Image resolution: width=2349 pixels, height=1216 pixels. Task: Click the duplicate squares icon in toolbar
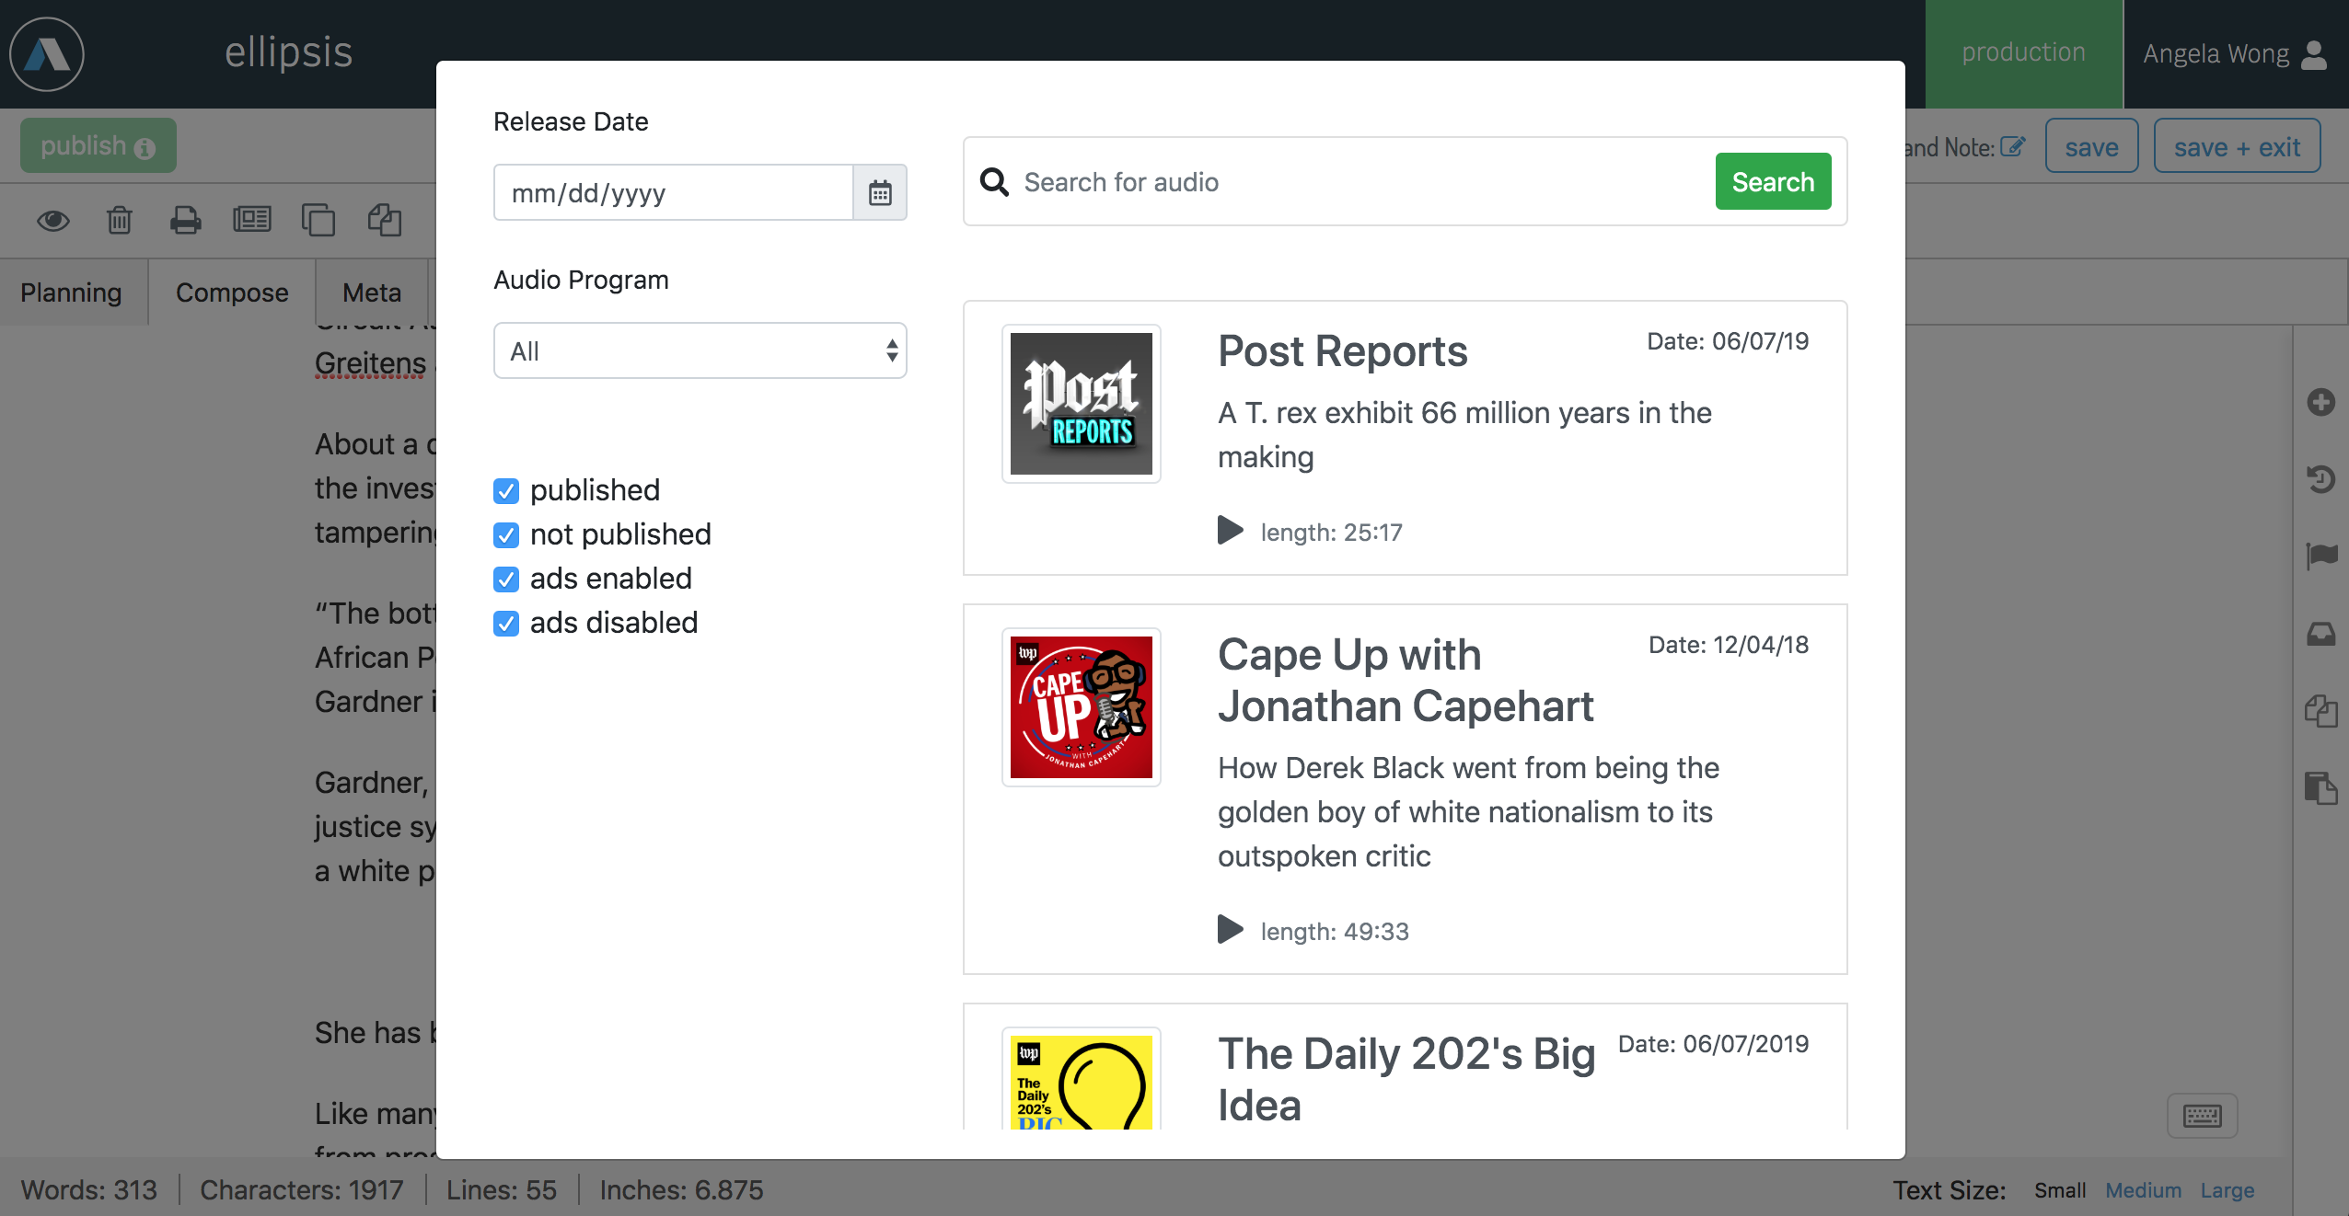click(x=318, y=220)
